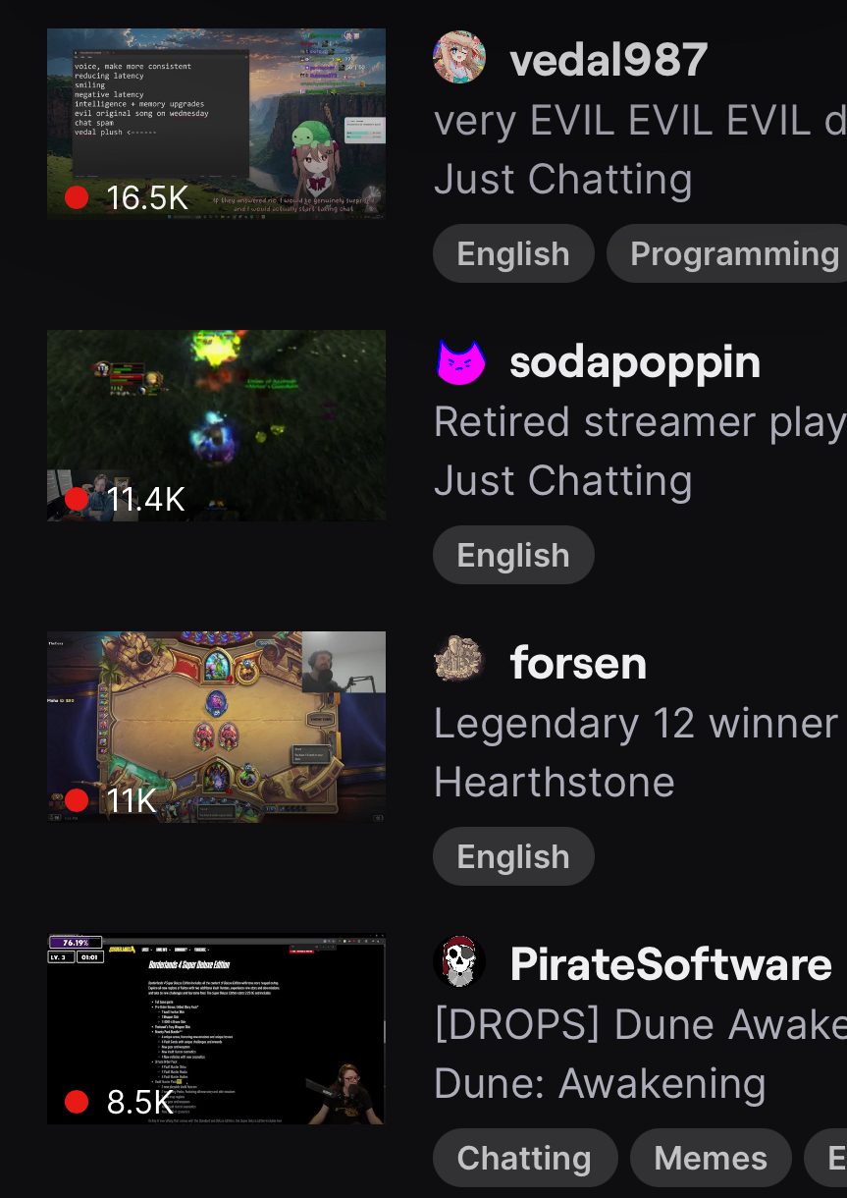This screenshot has height=1198, width=847.
Task: Open PirateSoftware's stream thumbnail
Action: pos(216,1028)
